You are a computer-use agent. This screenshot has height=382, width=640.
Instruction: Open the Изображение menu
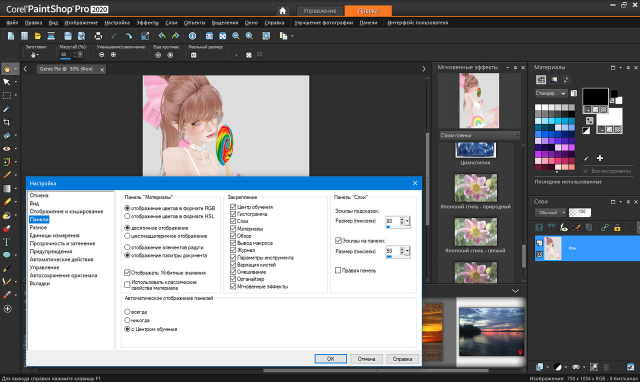pos(81,22)
